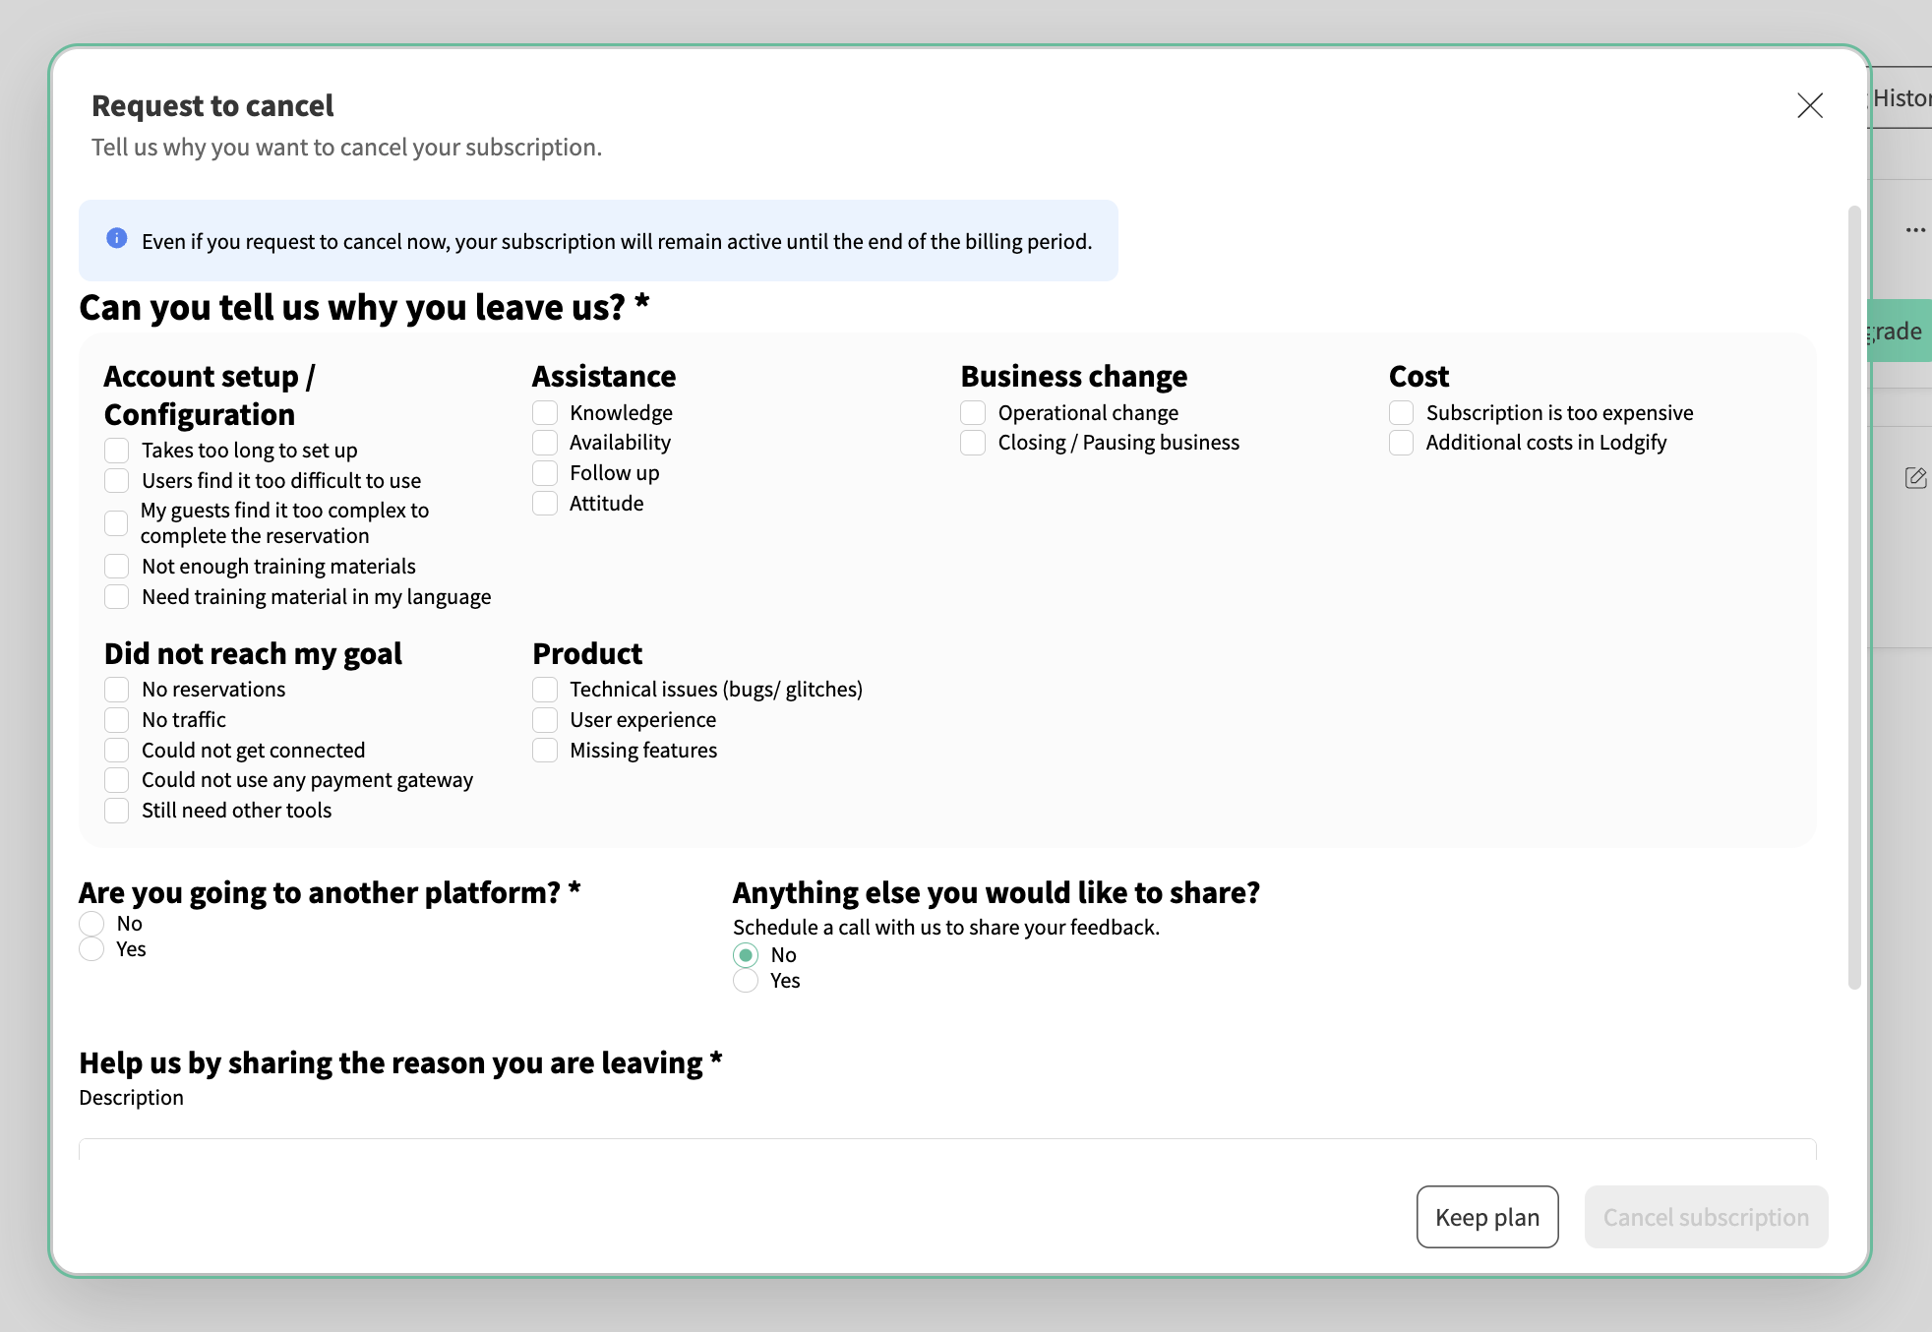This screenshot has height=1332, width=1932.
Task: Choose 'Yes' for going to another platform
Action: pyautogui.click(x=91, y=949)
